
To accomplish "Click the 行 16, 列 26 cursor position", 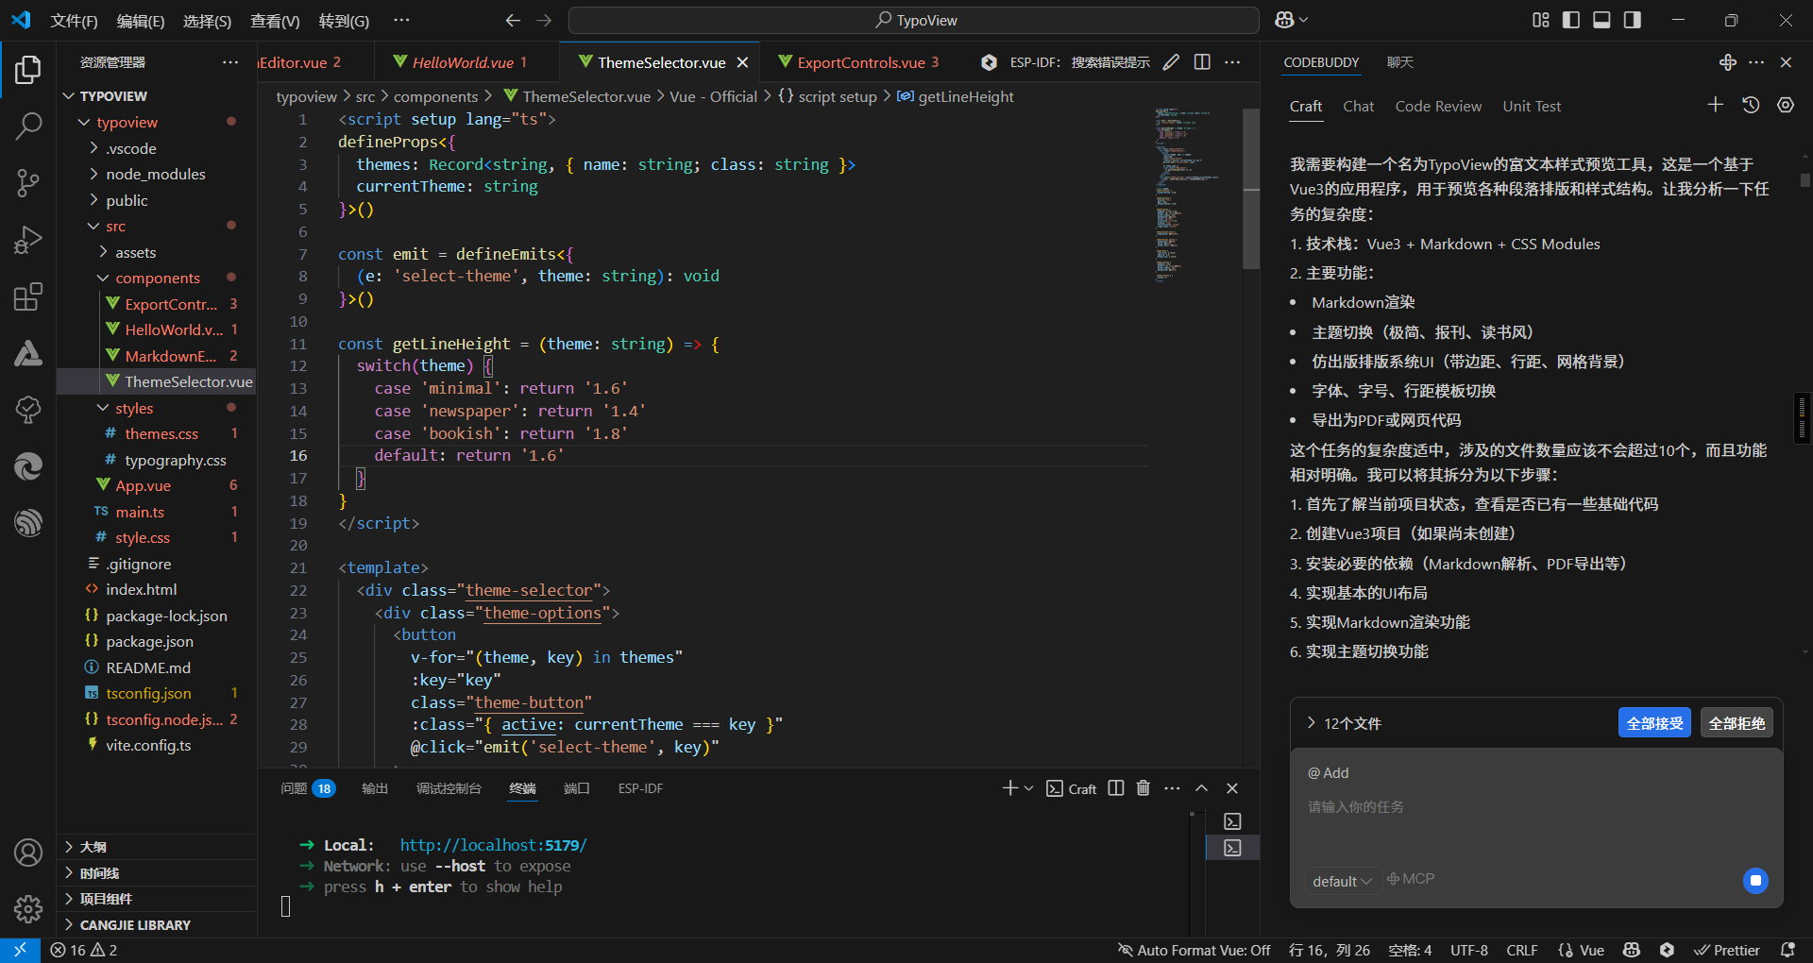I will (1330, 950).
